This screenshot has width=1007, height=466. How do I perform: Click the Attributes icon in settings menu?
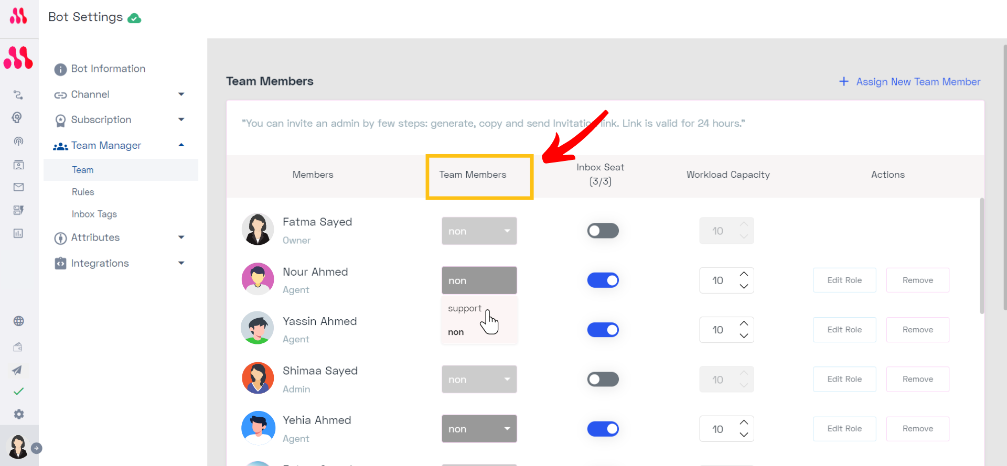coord(60,238)
